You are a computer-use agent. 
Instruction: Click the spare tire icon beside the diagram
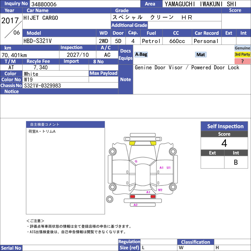click(109, 199)
